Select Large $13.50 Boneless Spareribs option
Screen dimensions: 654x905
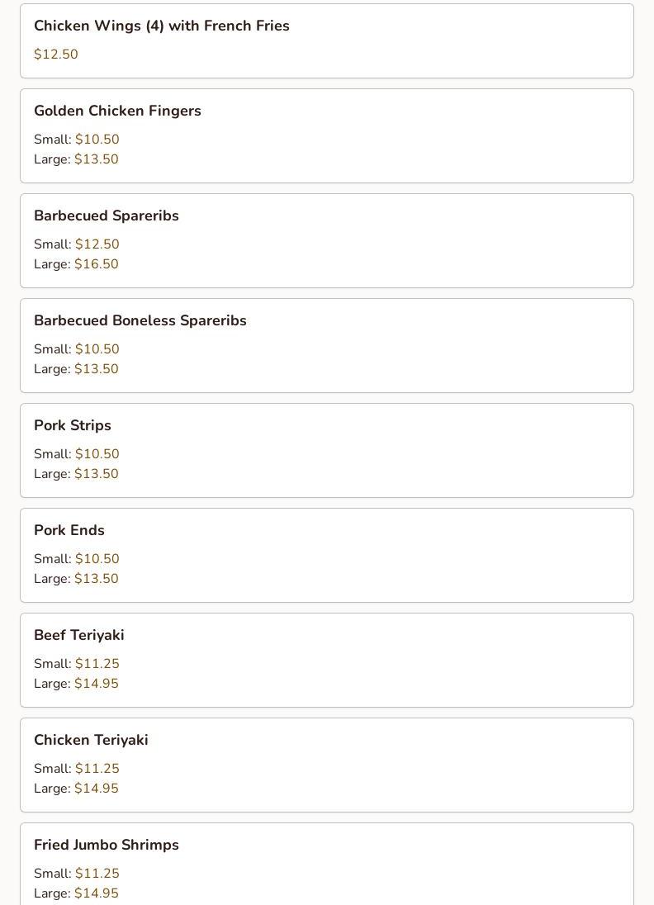tap(76, 369)
